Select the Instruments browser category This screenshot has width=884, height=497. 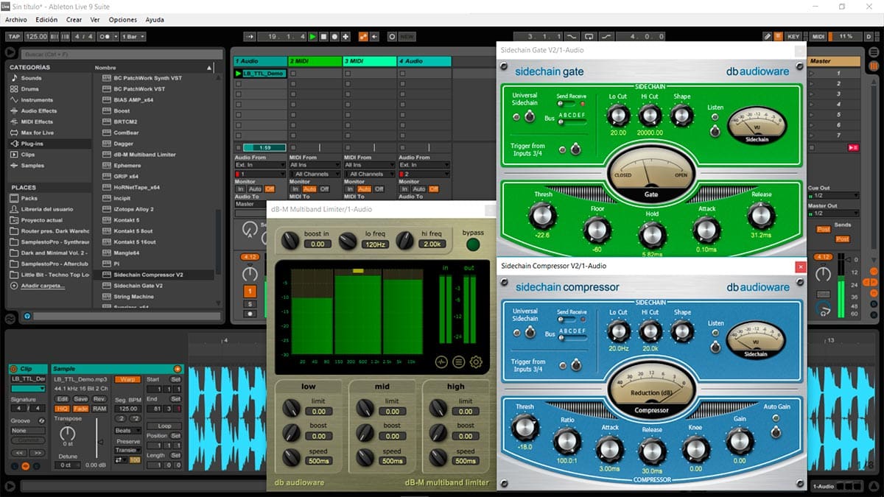[37, 100]
